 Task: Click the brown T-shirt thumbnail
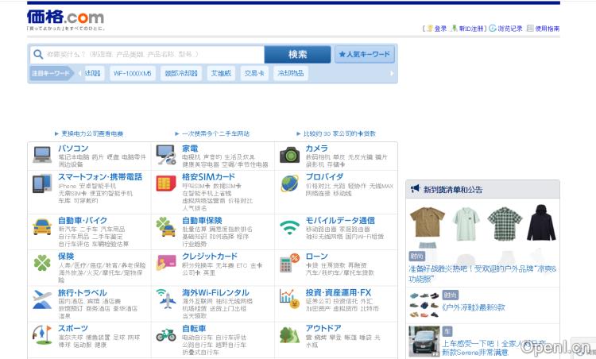pyautogui.click(x=428, y=222)
